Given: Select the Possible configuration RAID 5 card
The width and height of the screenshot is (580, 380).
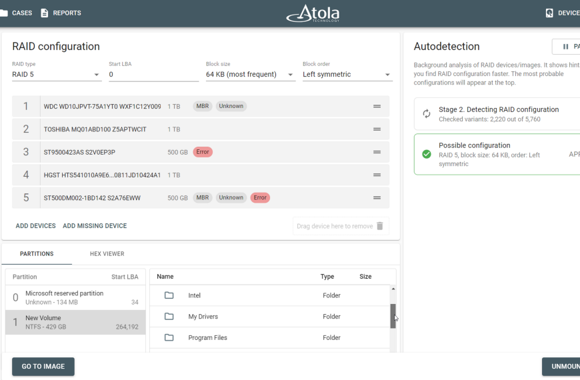Looking at the screenshot, I should 497,154.
